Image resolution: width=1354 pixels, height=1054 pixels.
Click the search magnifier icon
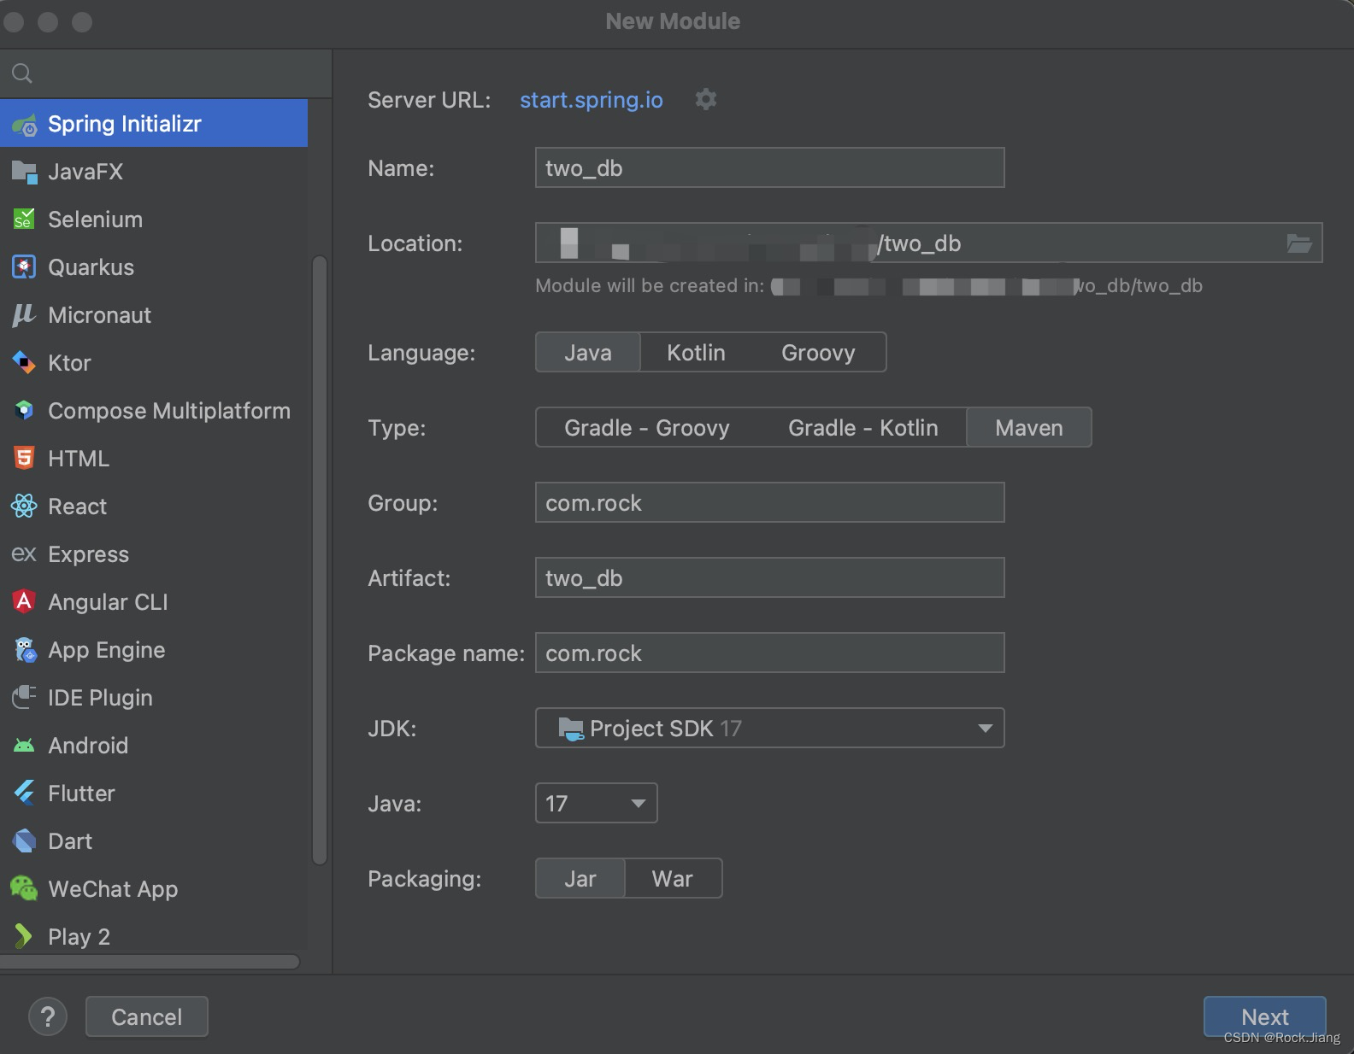pyautogui.click(x=22, y=73)
